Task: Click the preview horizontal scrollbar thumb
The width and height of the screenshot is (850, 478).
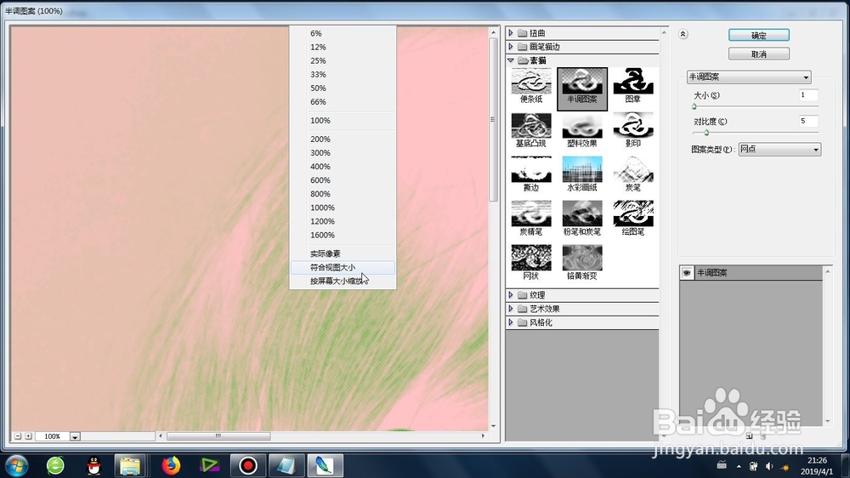Action: click(x=218, y=435)
